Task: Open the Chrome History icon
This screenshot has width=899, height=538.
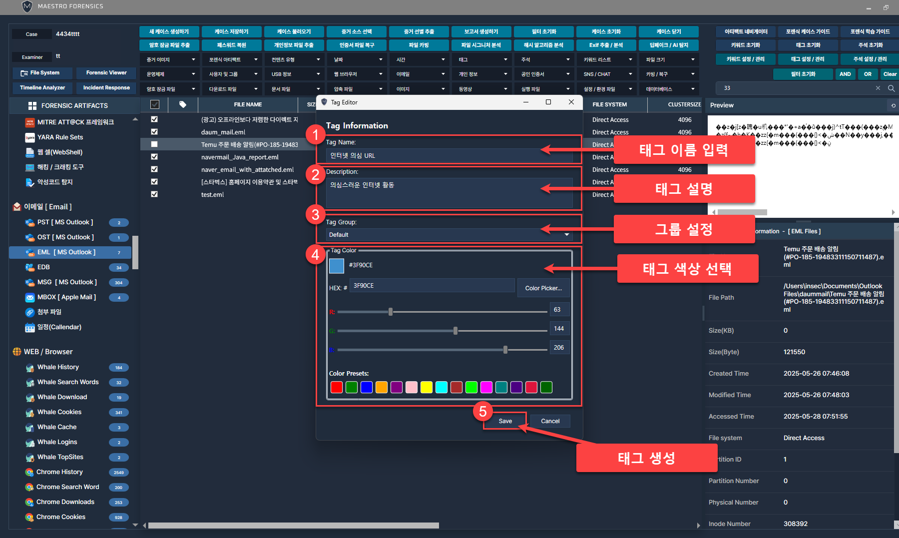Action: [29, 472]
